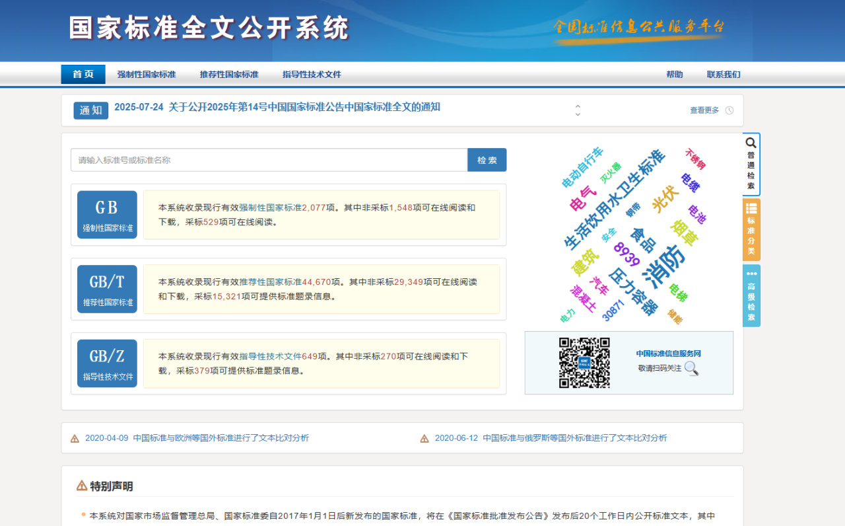Open 推荐性国家标准 in navigation bar
Image resolution: width=845 pixels, height=526 pixels.
[229, 75]
